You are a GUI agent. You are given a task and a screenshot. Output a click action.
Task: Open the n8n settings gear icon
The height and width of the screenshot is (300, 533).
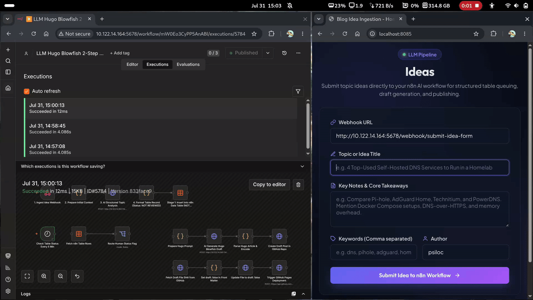pyautogui.click(x=8, y=291)
